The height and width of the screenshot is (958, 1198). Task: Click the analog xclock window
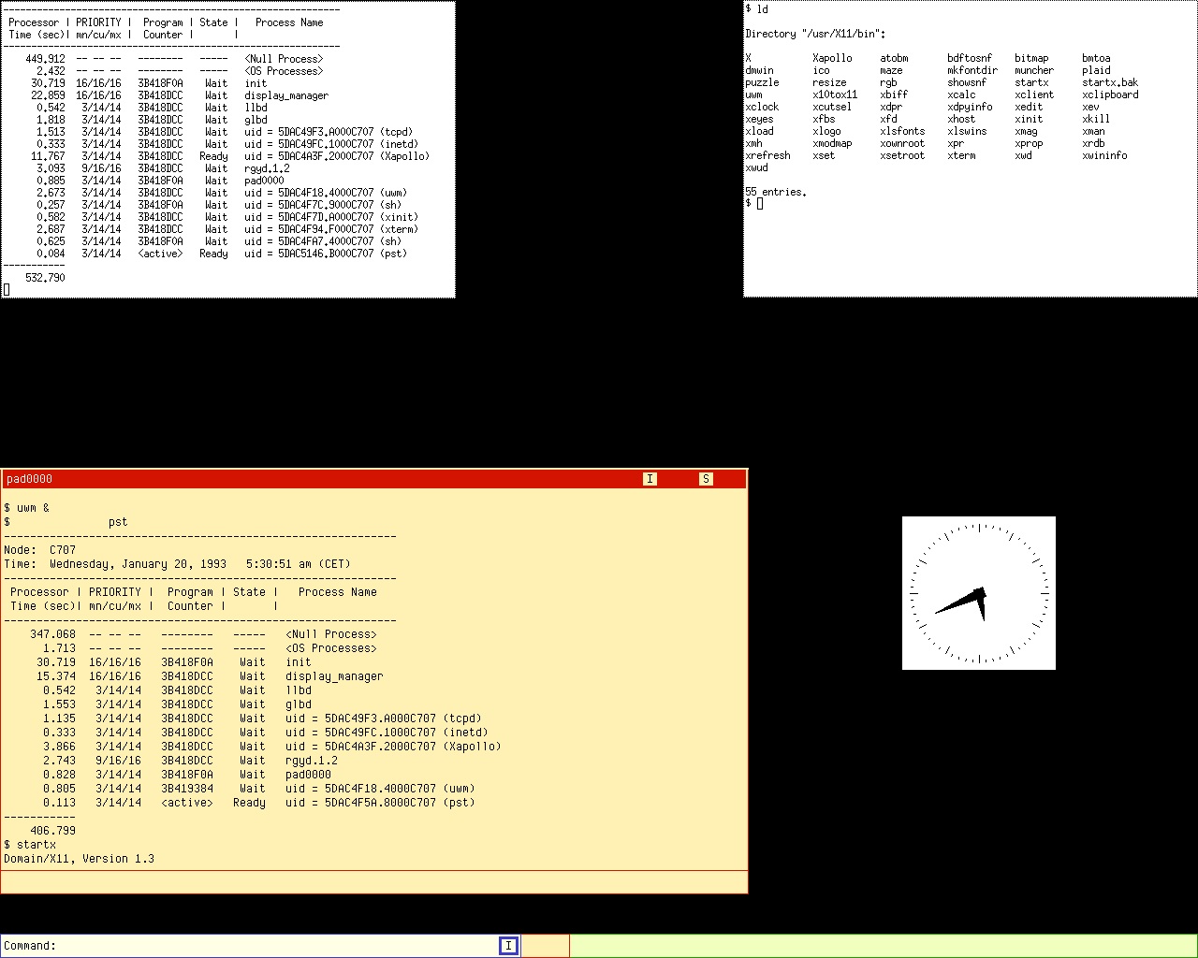(979, 593)
